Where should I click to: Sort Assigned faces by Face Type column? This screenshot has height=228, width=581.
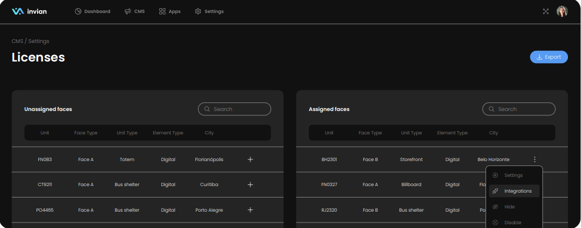pyautogui.click(x=370, y=133)
